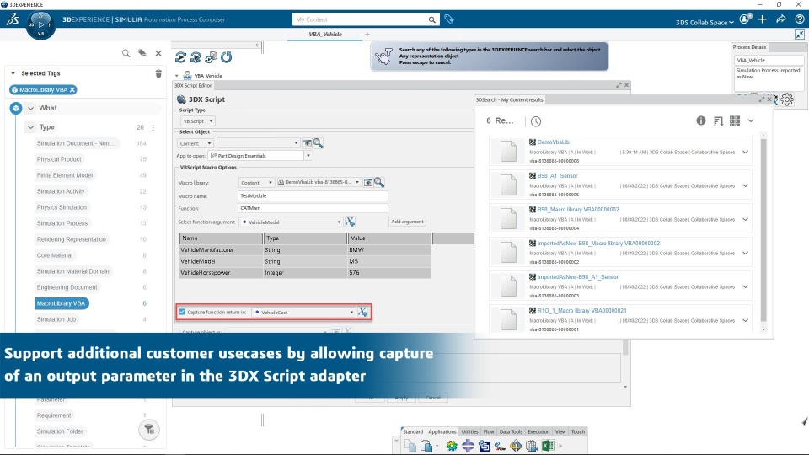This screenshot has height=455, width=809.
Task: Open the Select Object Content dropdown
Action: (195, 143)
